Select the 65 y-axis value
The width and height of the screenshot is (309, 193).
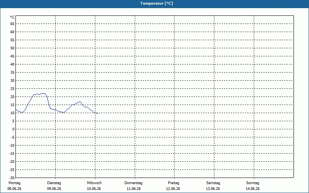tap(12, 24)
